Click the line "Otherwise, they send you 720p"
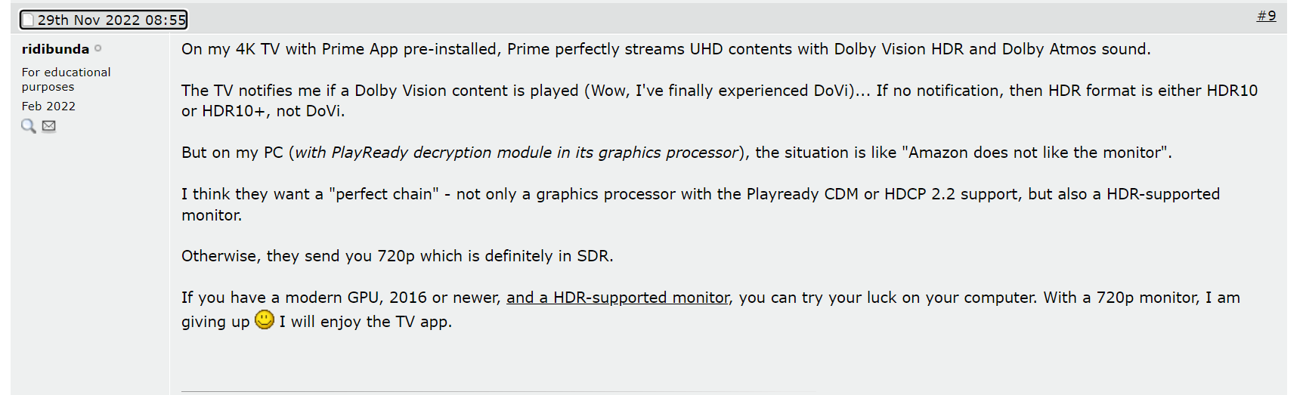This screenshot has width=1306, height=395. click(397, 256)
